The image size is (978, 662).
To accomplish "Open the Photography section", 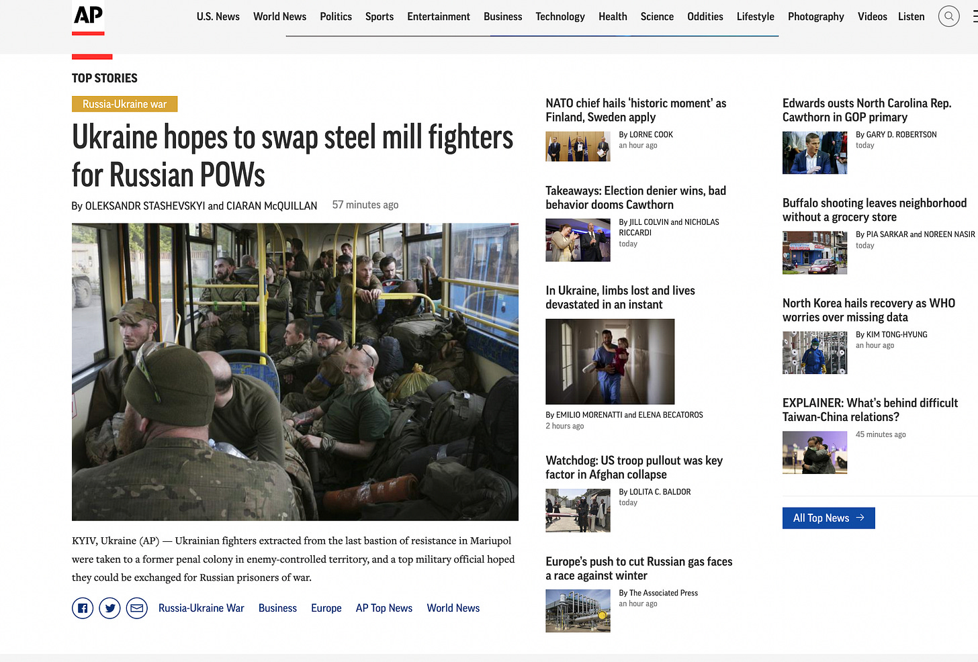I will click(x=815, y=17).
